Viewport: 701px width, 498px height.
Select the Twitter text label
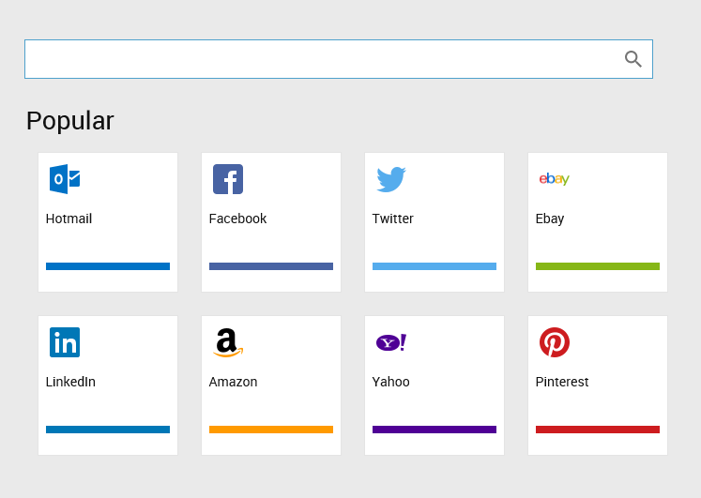pos(392,219)
